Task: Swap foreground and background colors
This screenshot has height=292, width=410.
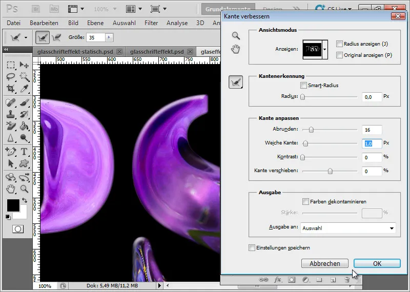Action: point(25,200)
